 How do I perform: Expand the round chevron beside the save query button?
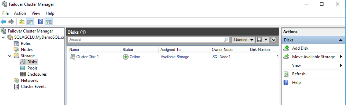273,40
